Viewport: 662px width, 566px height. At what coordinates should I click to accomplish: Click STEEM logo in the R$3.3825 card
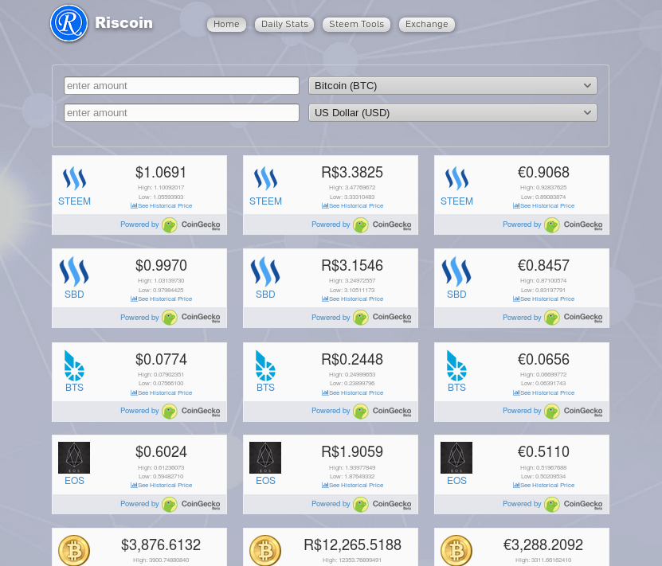point(265,179)
